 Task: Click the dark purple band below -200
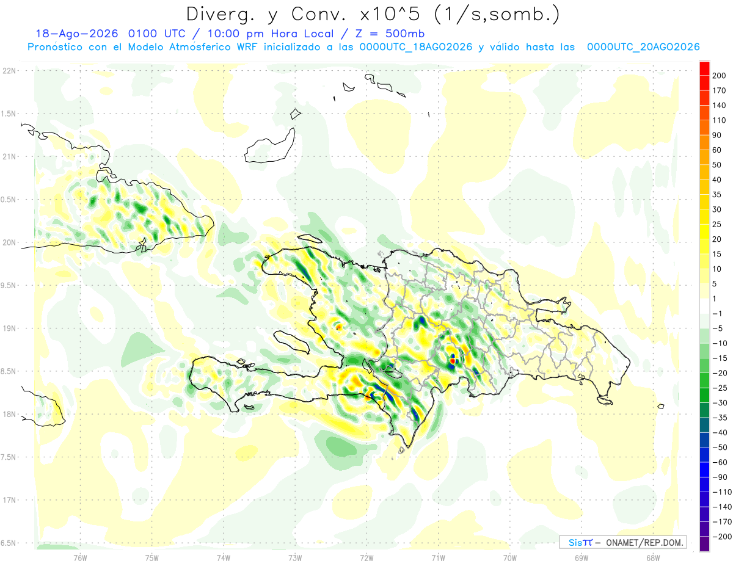705,544
